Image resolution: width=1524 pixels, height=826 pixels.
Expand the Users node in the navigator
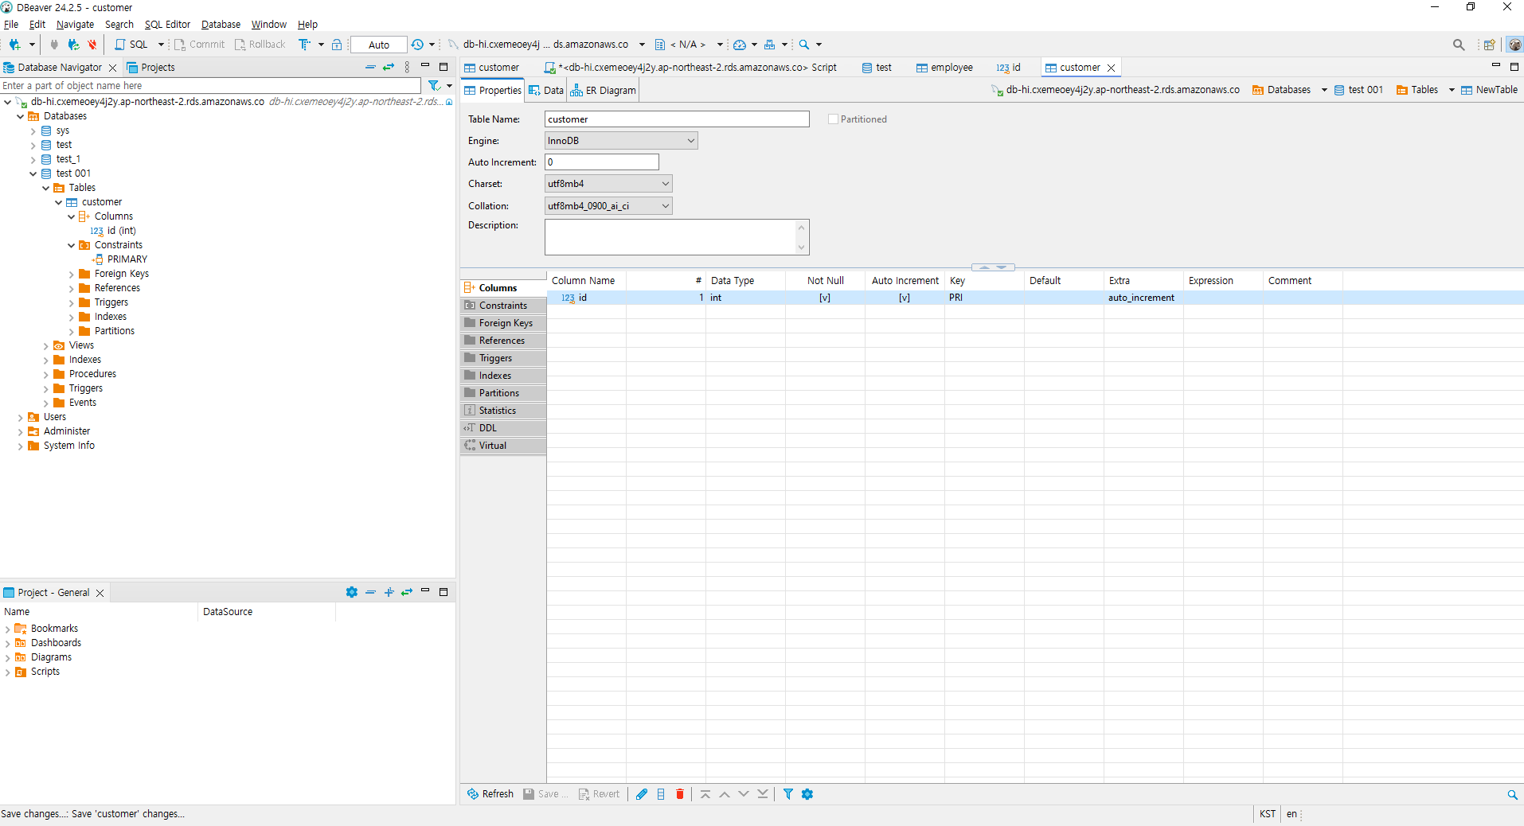coord(20,417)
